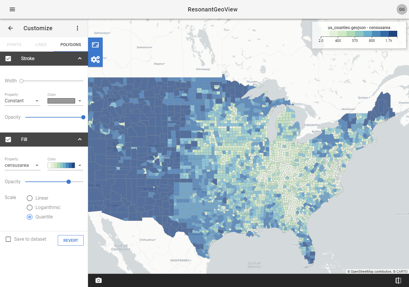
Task: Click the censusarea legend color bar
Action: point(359,34)
